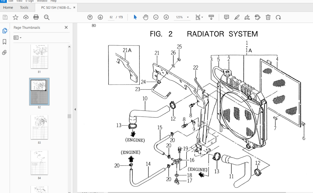The height and width of the screenshot is (193, 313).
Task: Go to next page with down arrow
Action: point(100,17)
